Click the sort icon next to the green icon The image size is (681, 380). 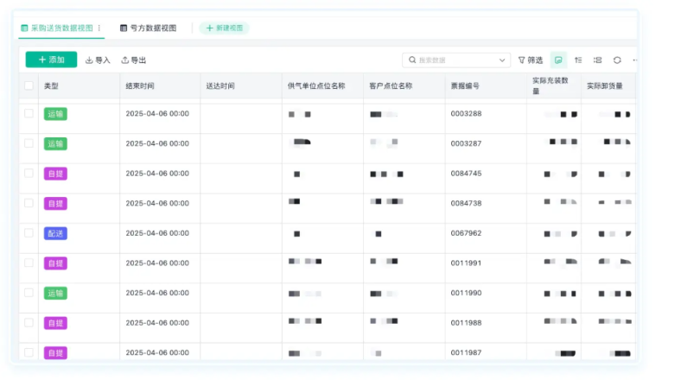578,60
